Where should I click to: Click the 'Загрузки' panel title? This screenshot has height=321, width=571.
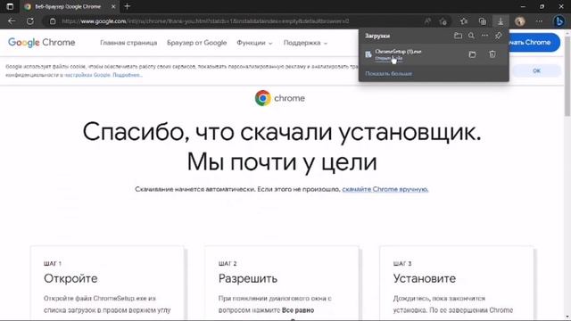[x=377, y=36]
